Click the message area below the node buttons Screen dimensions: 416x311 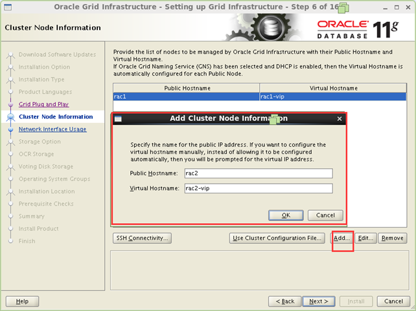[260, 270]
